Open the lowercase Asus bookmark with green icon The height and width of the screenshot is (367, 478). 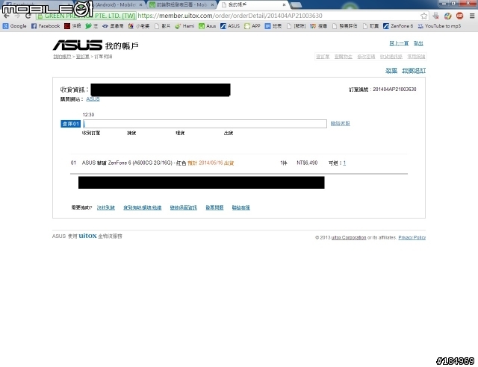click(208, 26)
